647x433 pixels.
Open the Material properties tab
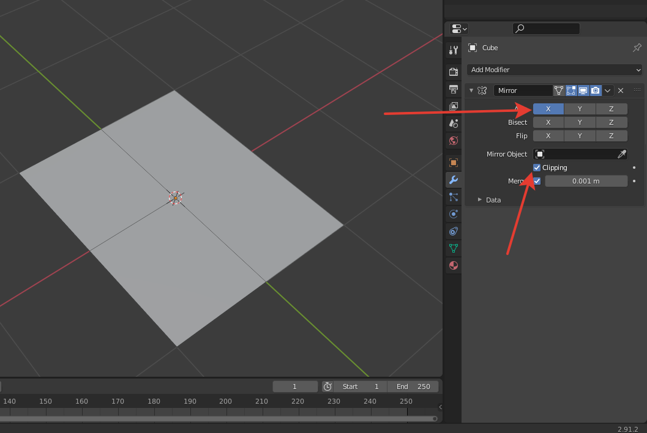pos(454,265)
